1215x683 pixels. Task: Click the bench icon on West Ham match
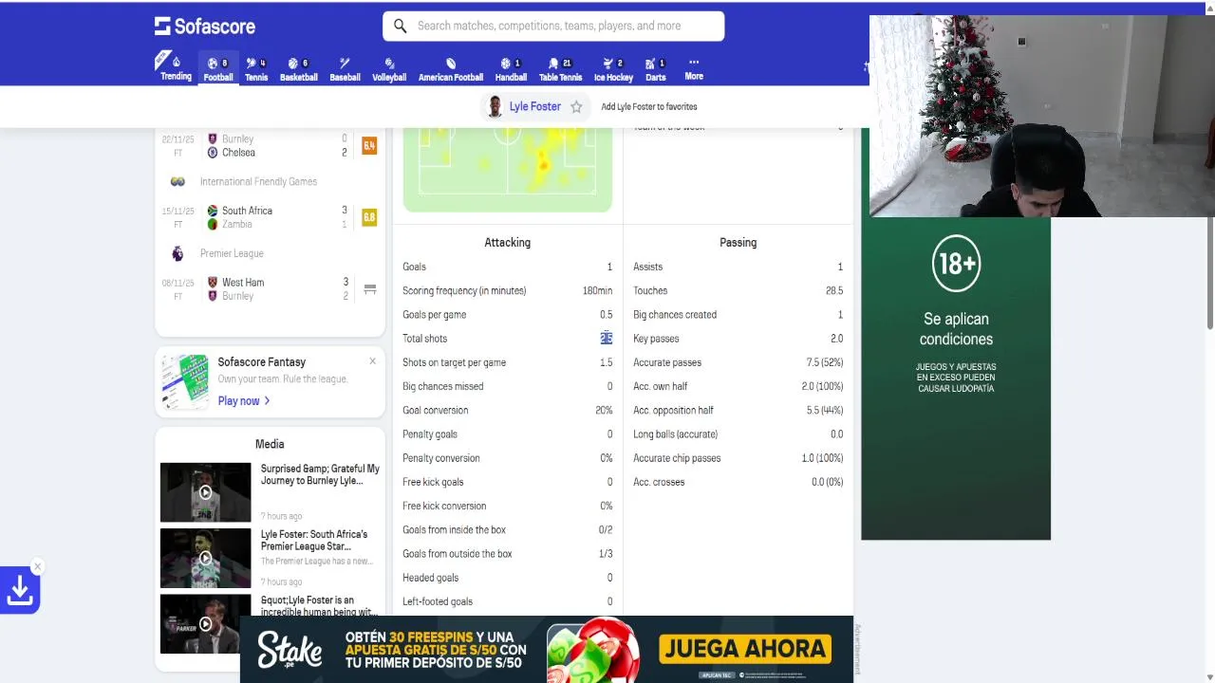point(370,289)
